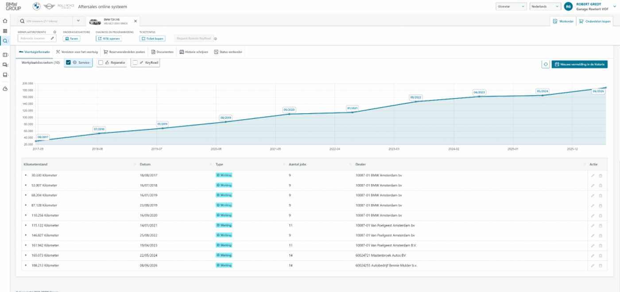The image size is (620, 292).
Task: Open Historie schrijven tab
Action: [194, 52]
